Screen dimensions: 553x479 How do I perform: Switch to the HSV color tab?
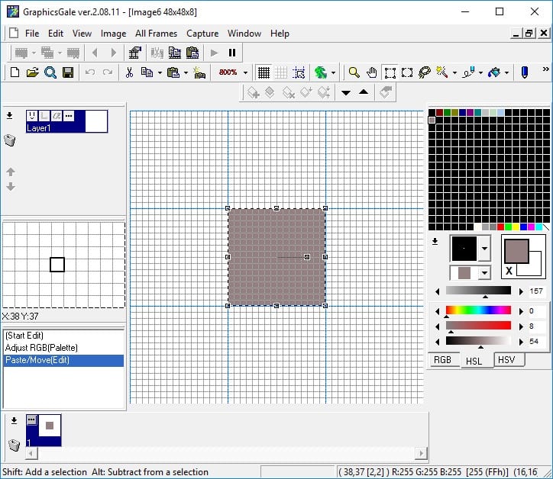click(507, 360)
